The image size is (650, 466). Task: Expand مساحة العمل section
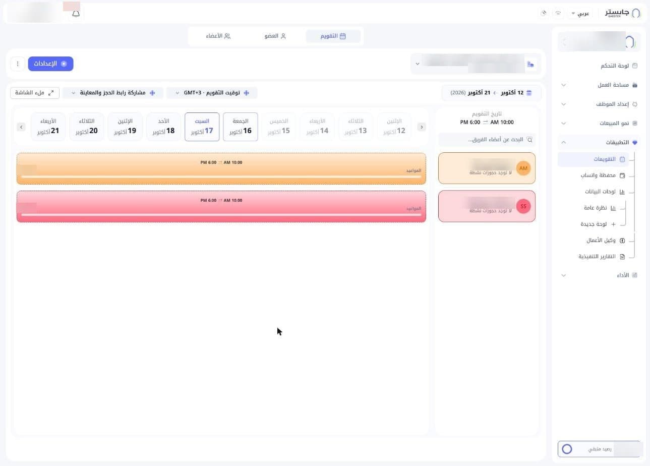(599, 85)
